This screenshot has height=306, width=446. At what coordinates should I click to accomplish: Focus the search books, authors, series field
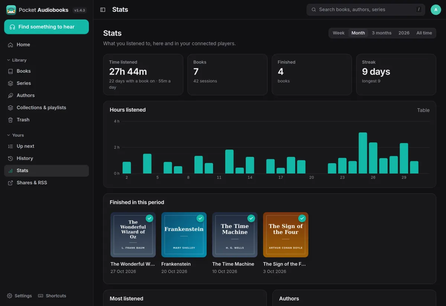366,10
